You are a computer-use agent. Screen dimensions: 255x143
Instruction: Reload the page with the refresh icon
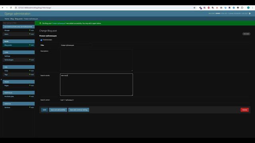[x=11, y=8]
